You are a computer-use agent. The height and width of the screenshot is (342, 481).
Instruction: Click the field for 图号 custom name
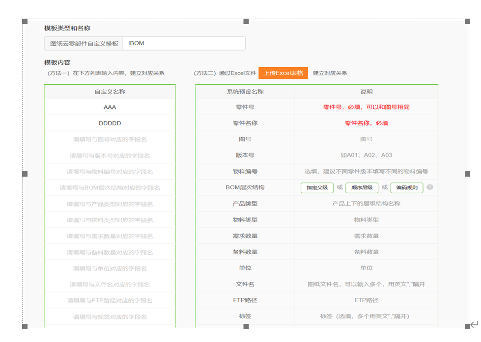click(x=110, y=139)
